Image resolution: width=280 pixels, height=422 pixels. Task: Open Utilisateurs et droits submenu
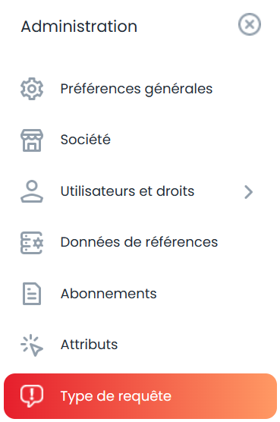[x=127, y=191]
